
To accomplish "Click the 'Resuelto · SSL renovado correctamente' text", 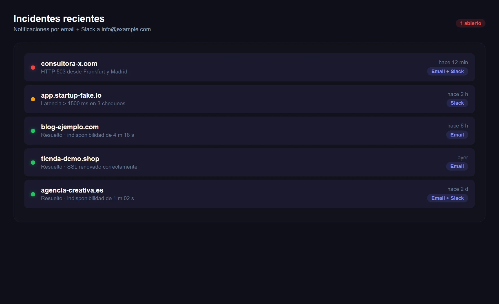I will tap(89, 167).
